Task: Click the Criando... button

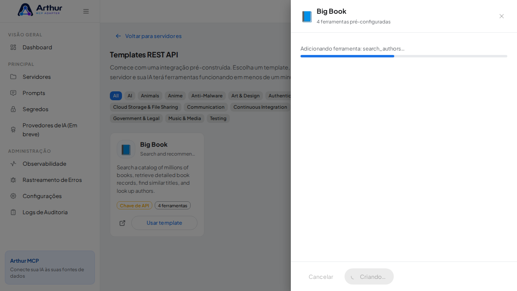Action: click(369, 276)
